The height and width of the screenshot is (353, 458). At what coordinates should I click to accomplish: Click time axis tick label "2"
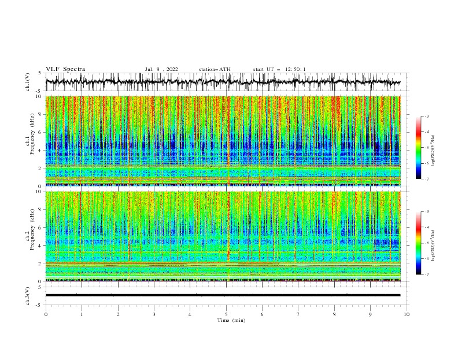coord(118,314)
